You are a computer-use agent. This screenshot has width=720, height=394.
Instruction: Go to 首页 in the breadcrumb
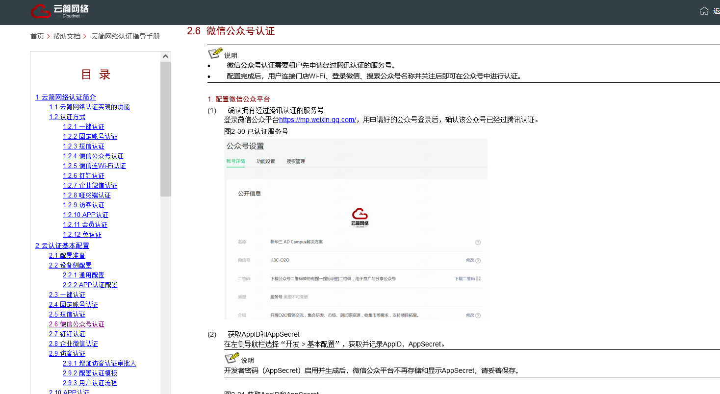click(37, 36)
